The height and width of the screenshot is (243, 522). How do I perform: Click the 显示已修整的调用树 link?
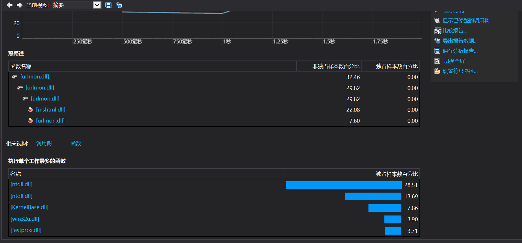click(x=466, y=21)
